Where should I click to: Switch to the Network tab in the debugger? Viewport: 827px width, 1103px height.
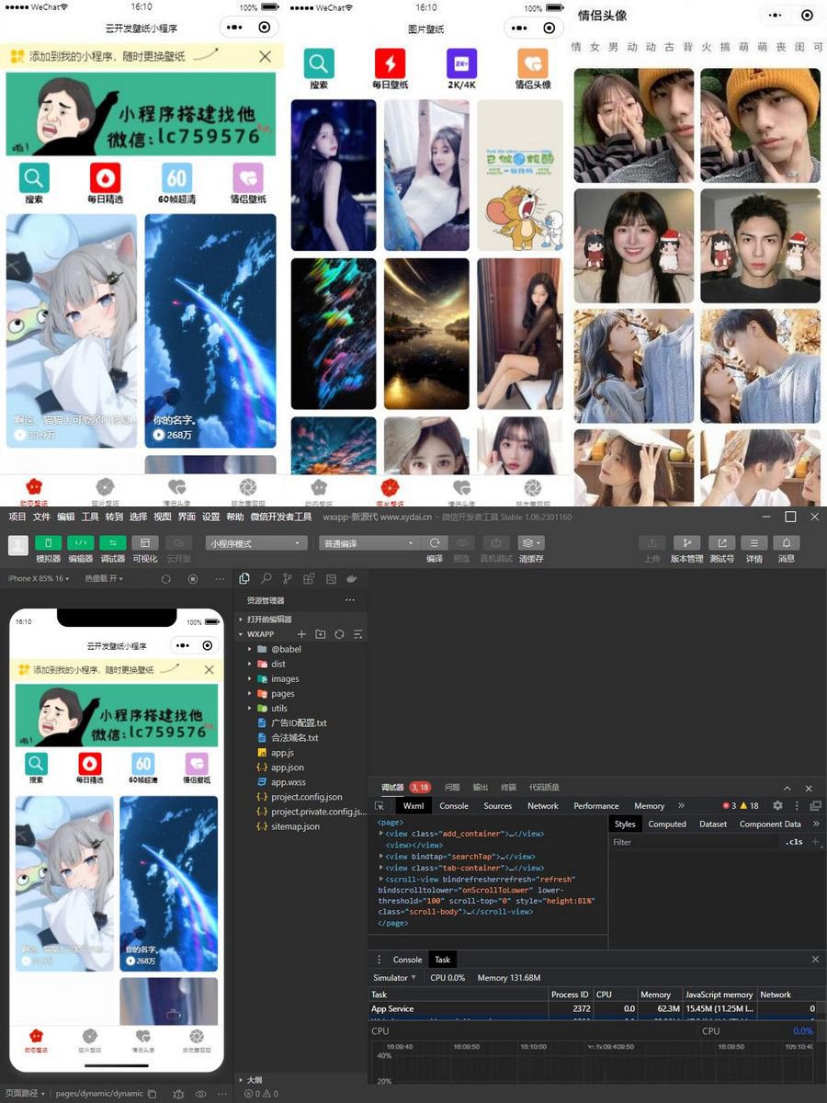point(542,805)
